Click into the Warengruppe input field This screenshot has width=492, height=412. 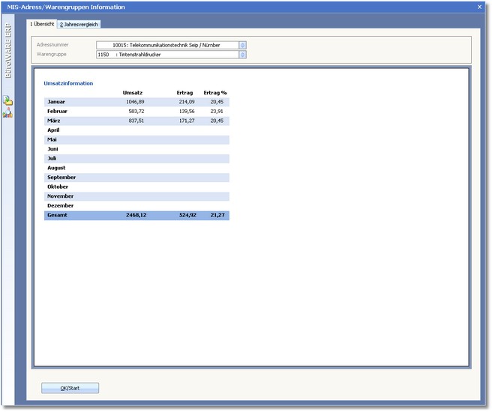point(166,54)
